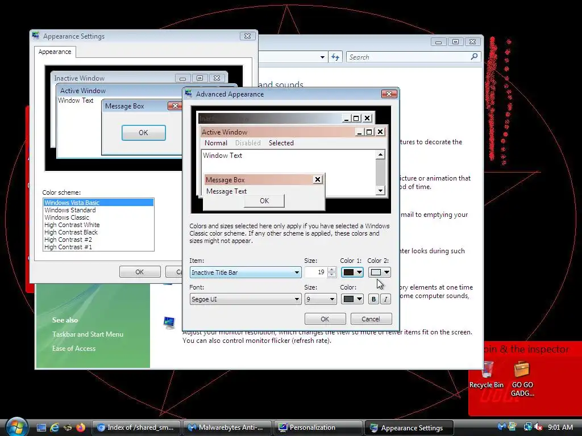Viewport: 582px width, 436px height.
Task: Click the preview Active Window maximize box
Action: click(369, 132)
